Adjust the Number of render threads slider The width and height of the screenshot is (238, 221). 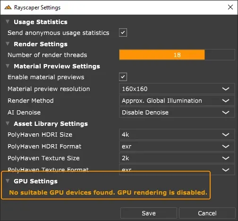(177, 55)
